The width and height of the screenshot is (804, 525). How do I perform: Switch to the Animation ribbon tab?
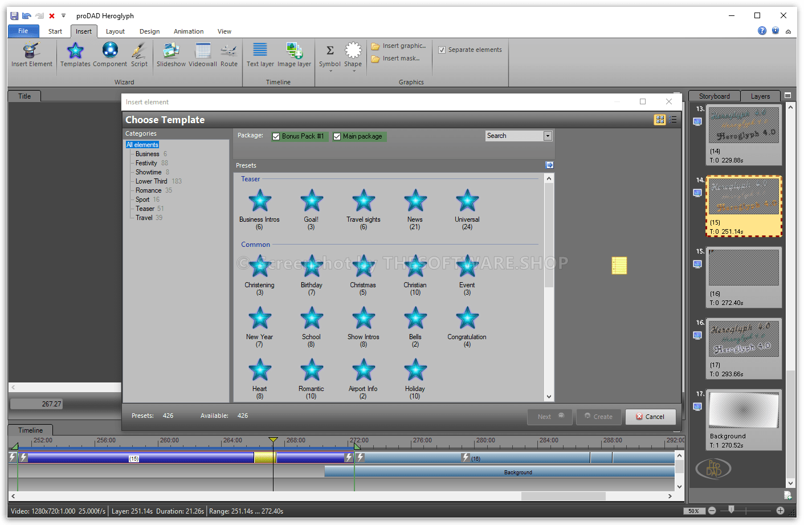coord(188,31)
